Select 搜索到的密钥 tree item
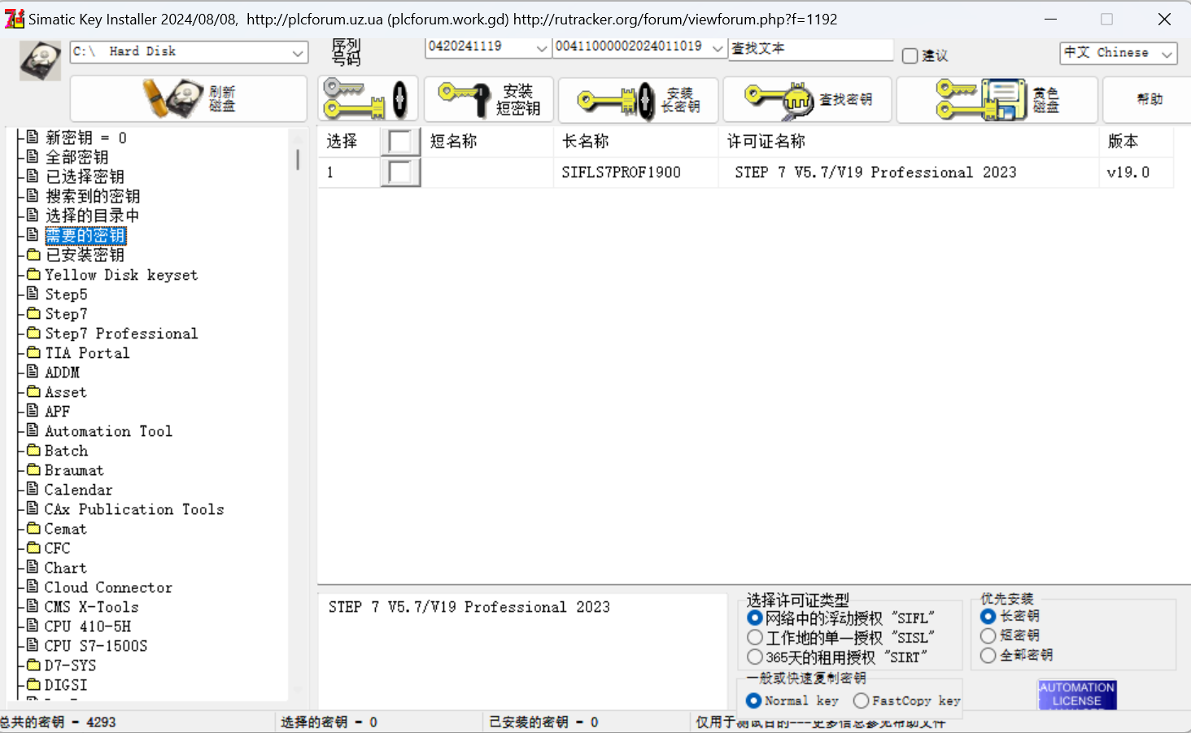 point(93,197)
